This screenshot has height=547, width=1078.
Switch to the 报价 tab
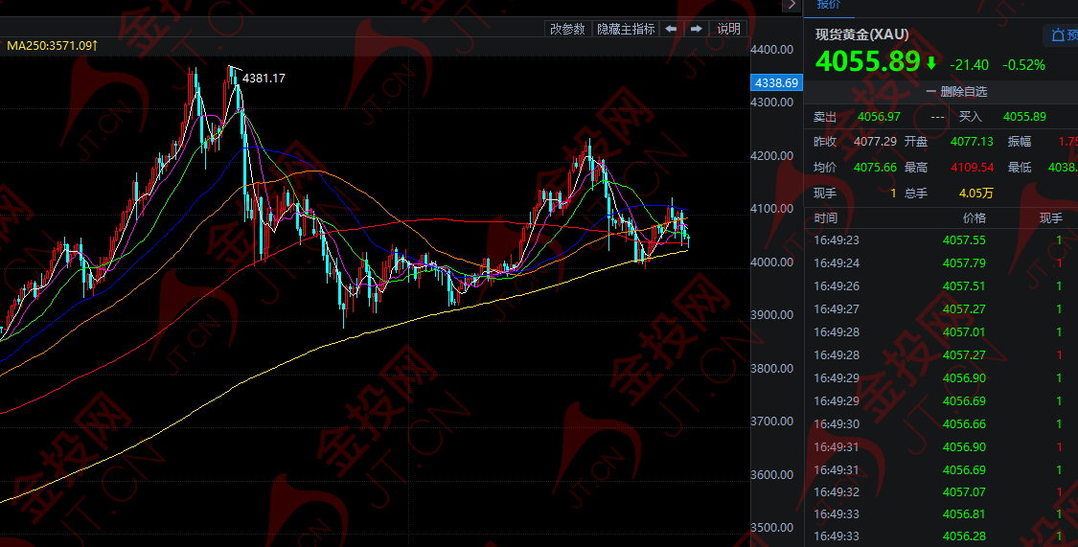click(829, 6)
